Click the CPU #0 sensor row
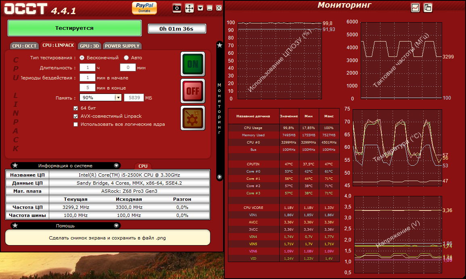 tap(284, 142)
